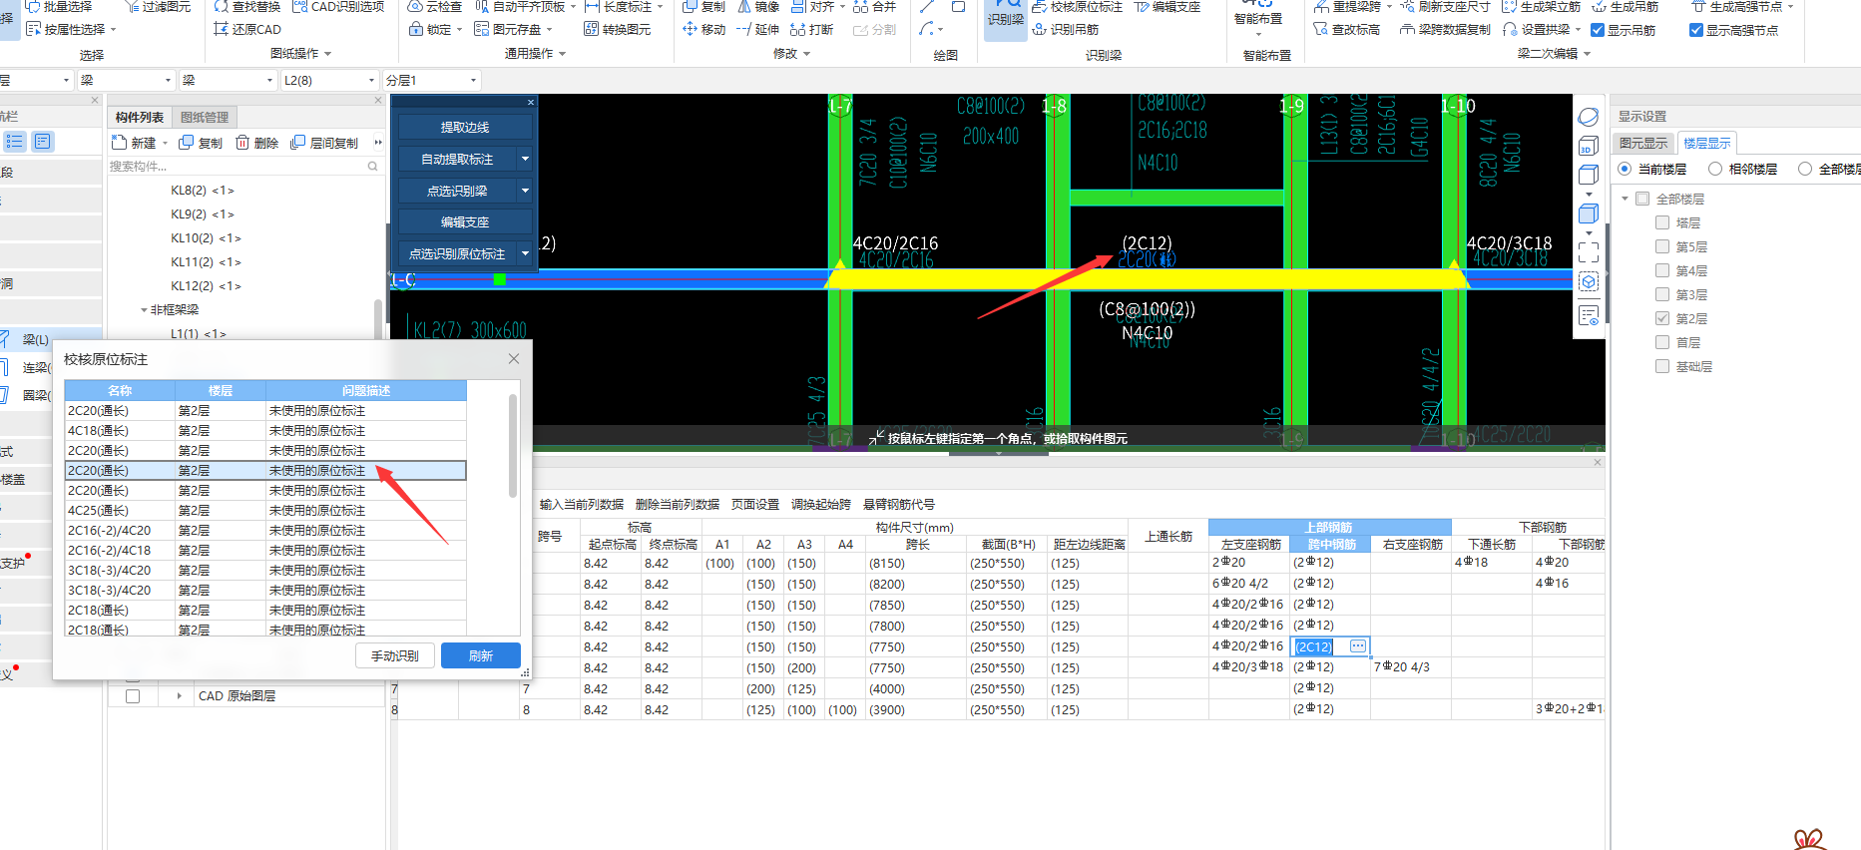Click 页面设置 page setup
The width and height of the screenshot is (1861, 850).
755,504
